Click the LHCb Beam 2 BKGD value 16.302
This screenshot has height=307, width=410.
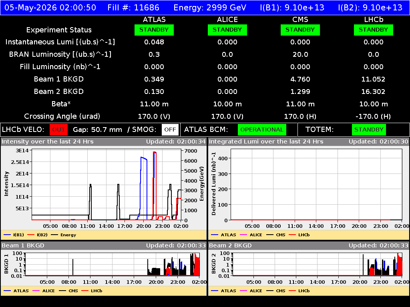click(374, 92)
